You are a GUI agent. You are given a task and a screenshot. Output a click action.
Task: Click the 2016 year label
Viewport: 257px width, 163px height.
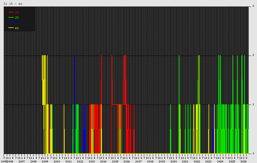tap(126, 161)
